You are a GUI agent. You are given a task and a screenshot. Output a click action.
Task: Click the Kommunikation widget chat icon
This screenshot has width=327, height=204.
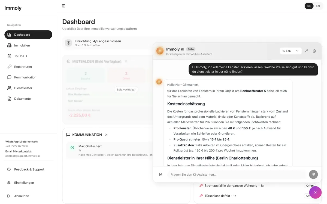[x=68, y=135]
